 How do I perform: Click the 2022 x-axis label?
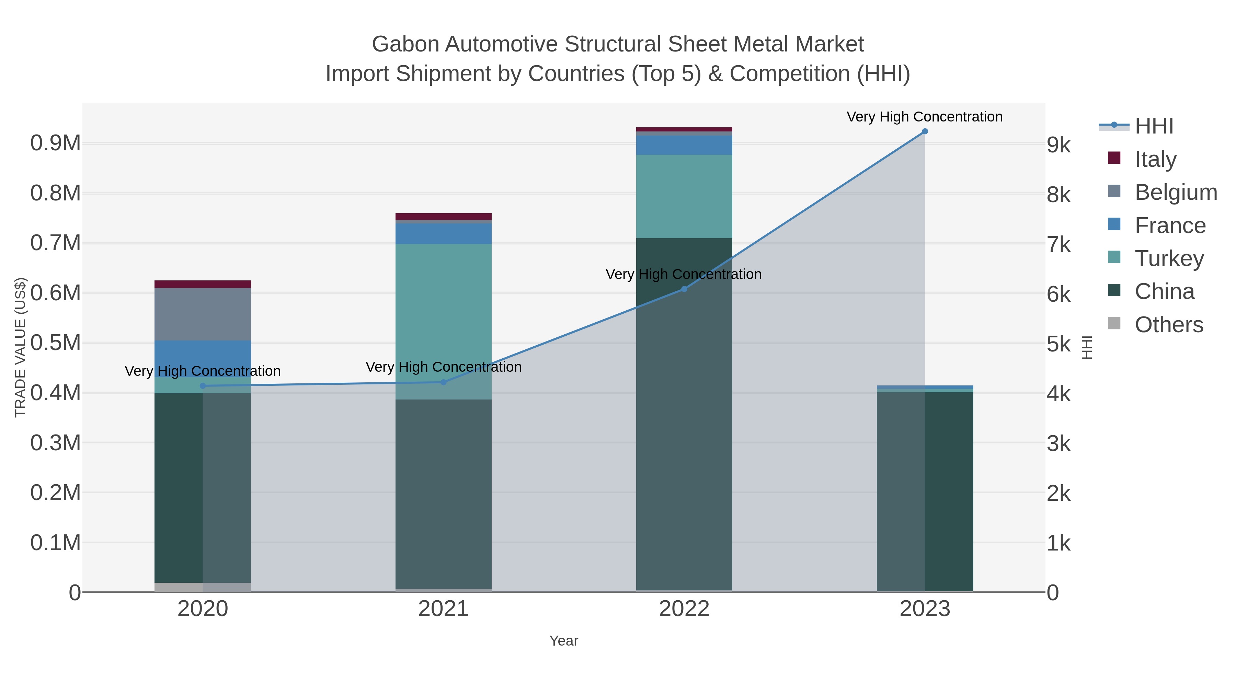coord(684,609)
